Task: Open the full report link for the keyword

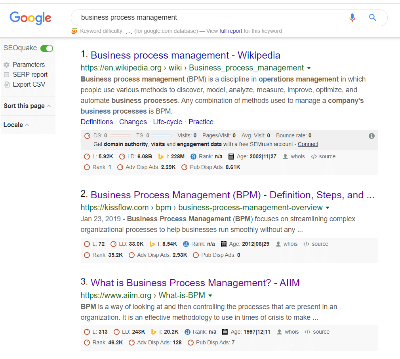Action: pos(230,31)
